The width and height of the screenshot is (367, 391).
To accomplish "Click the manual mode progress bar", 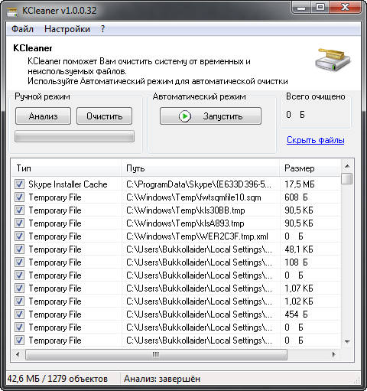I will point(74,136).
